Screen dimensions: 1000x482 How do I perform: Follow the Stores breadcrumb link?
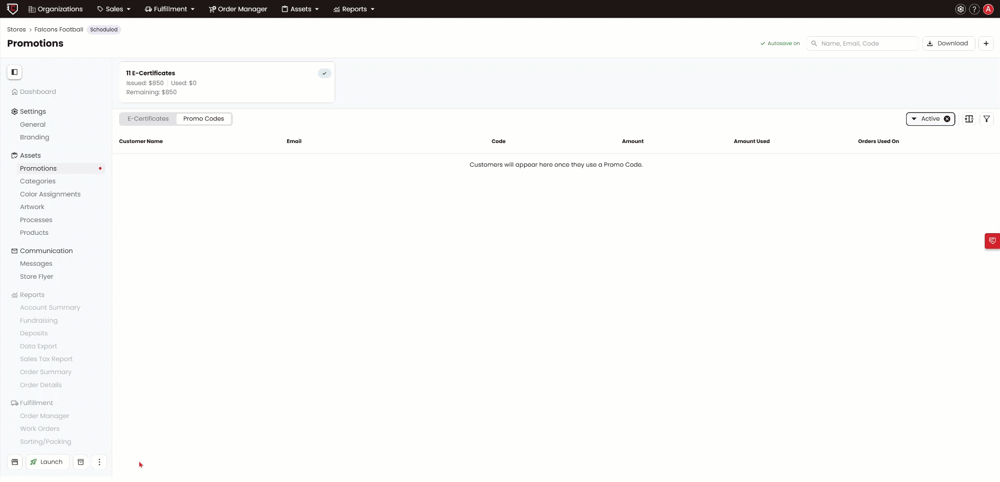click(x=16, y=29)
